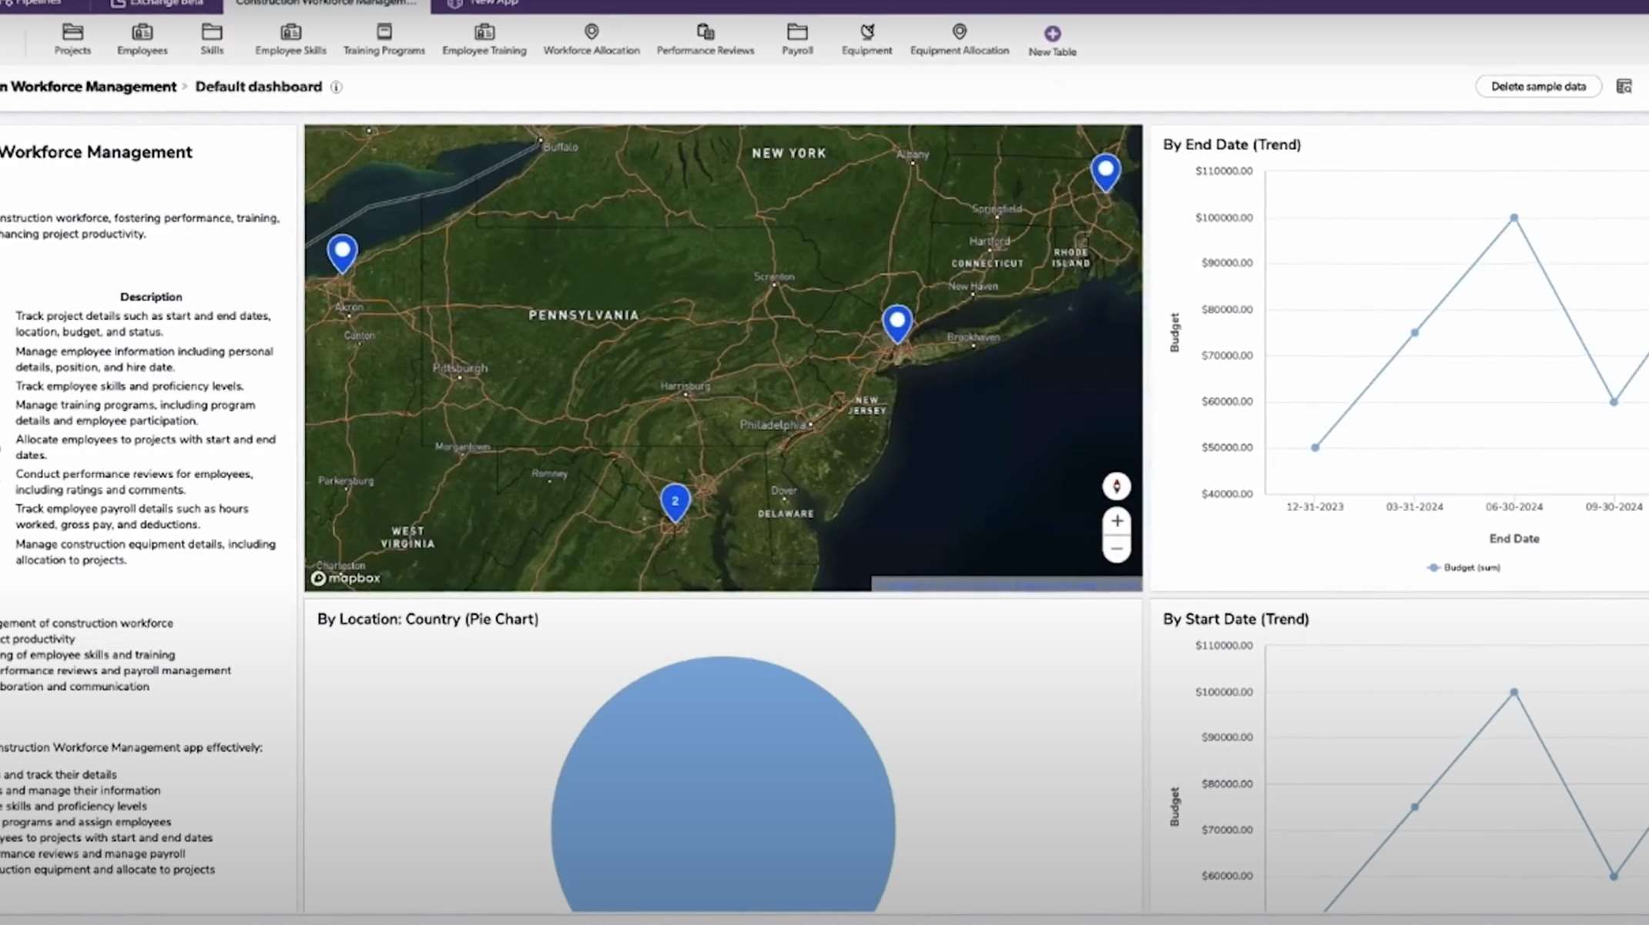Open the Employees table
Viewport: 1649px width, 925px height.
[x=142, y=38]
